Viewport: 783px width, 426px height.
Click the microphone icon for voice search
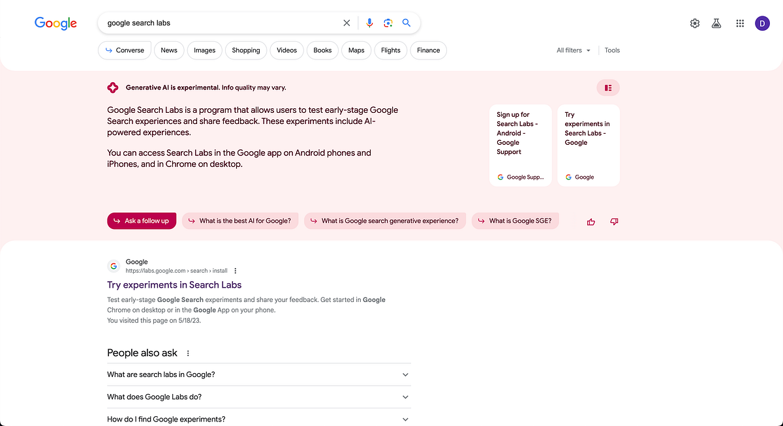[369, 22]
